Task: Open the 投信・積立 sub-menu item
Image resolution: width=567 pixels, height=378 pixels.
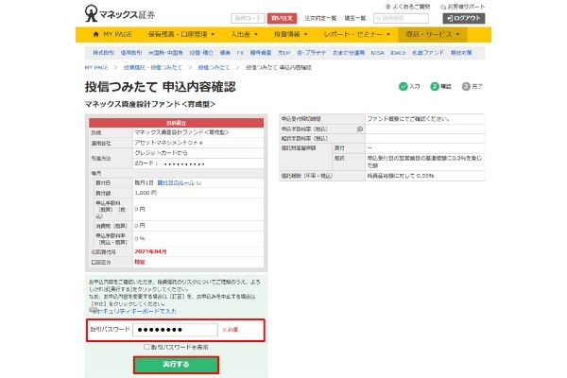Action: [201, 53]
